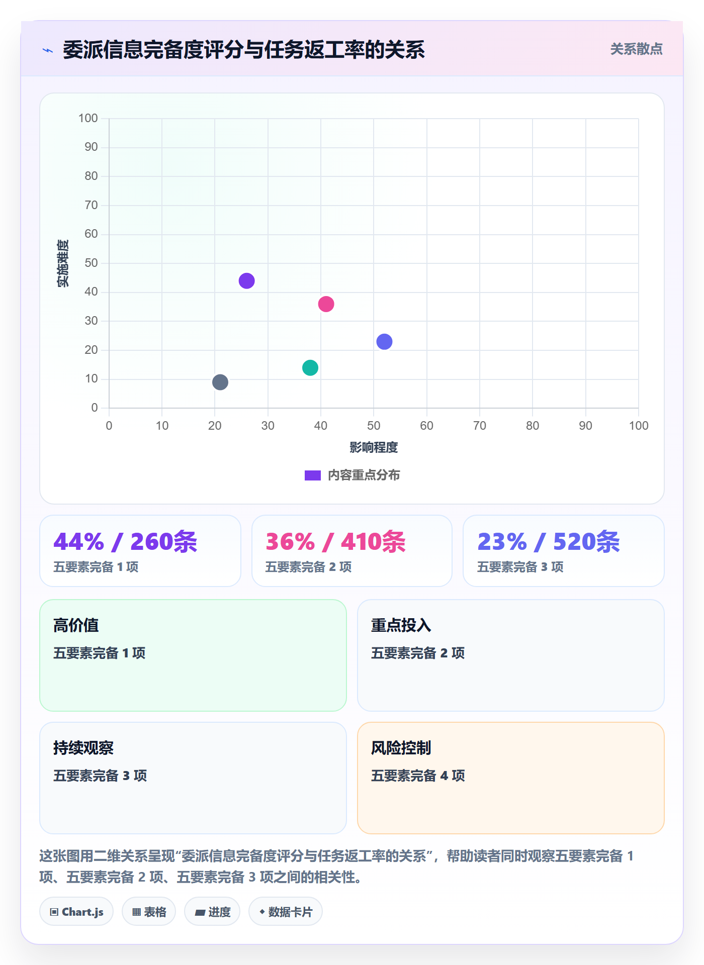Click the Chart.js chip's square icon
Viewport: 704px width, 965px height.
coord(54,912)
